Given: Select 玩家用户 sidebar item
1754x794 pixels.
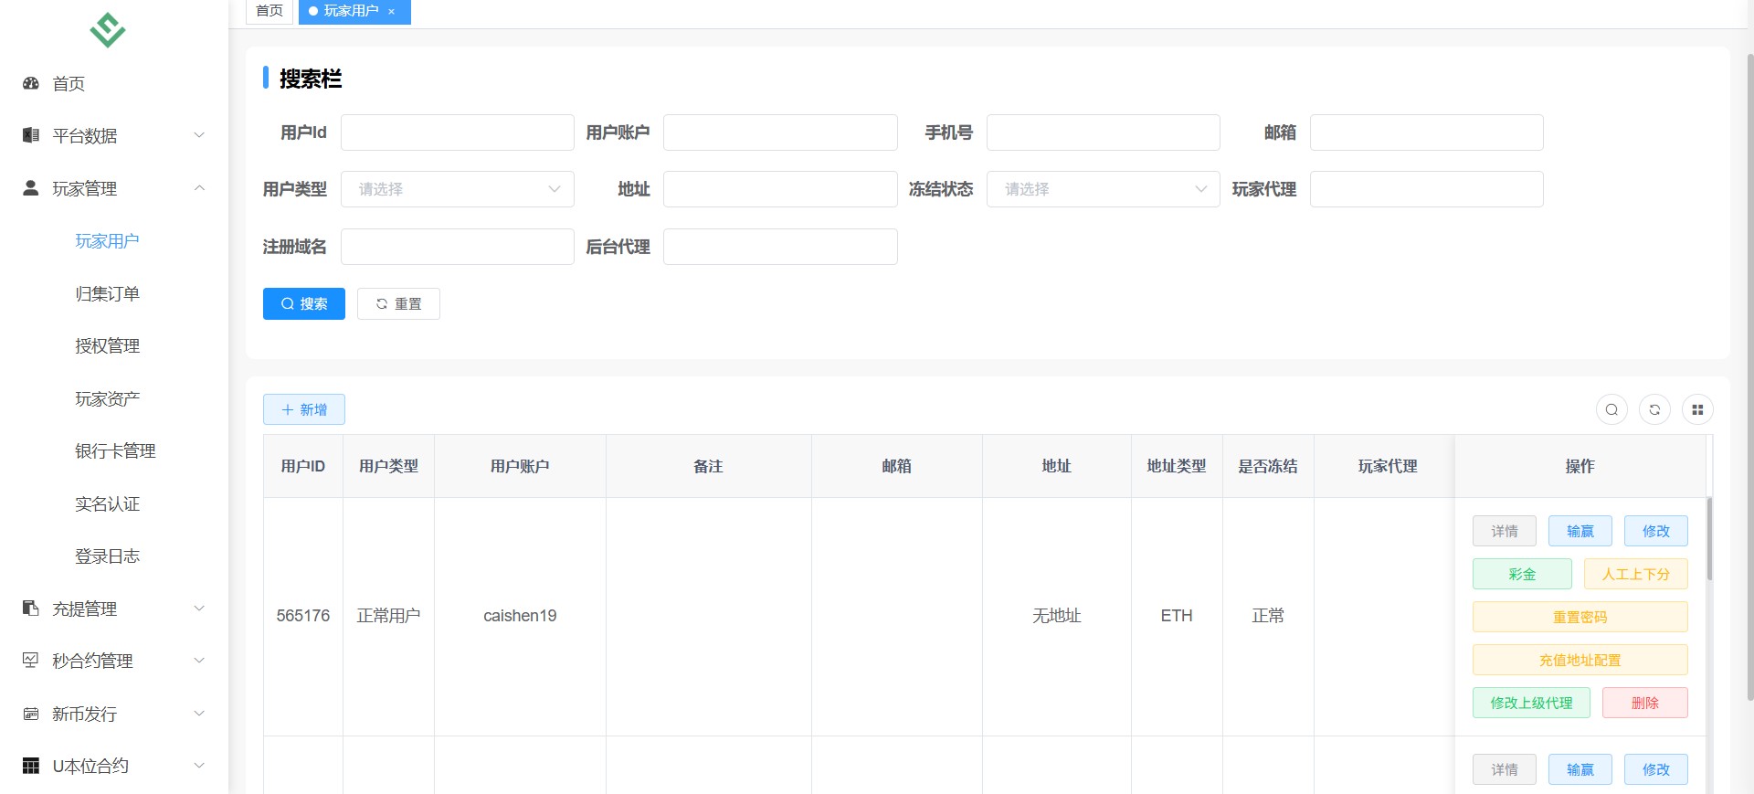Looking at the screenshot, I should click(x=107, y=241).
